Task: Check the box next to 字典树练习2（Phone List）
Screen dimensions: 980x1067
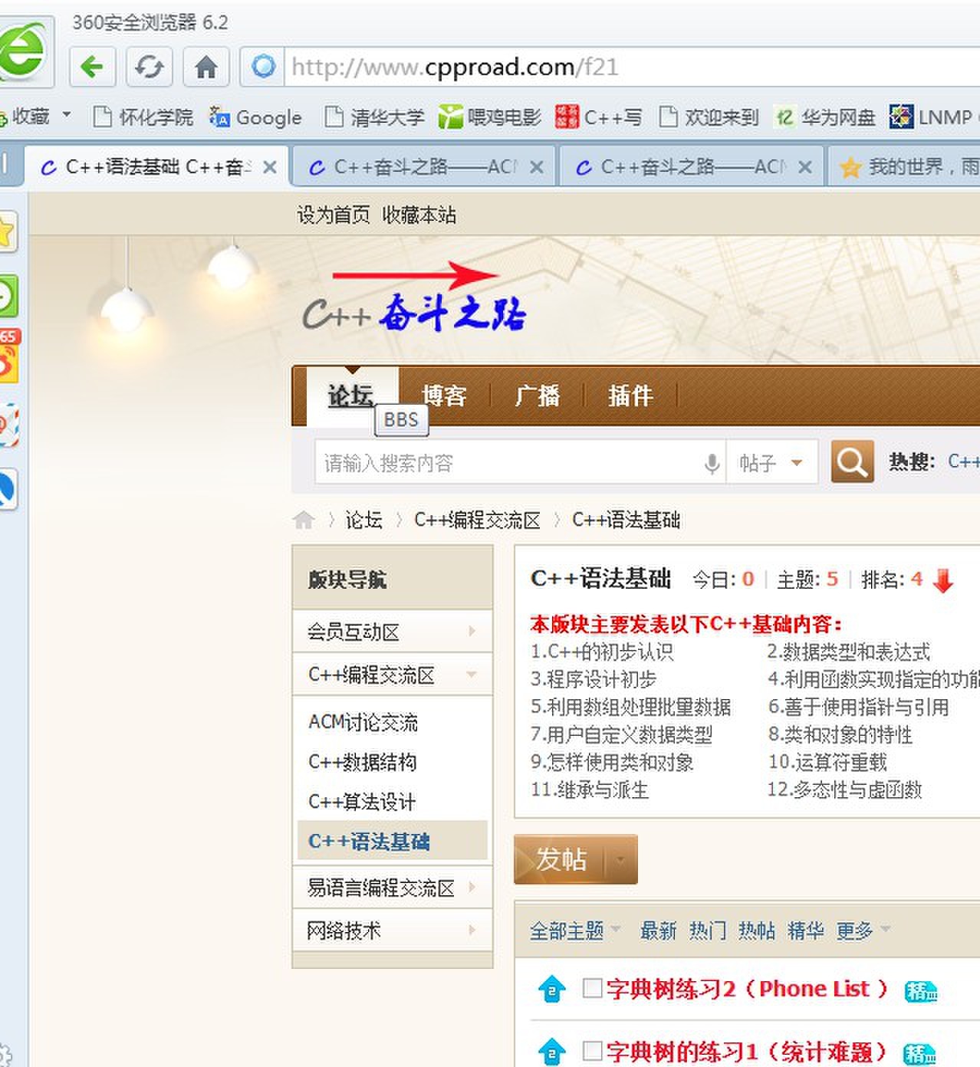Action: point(590,989)
